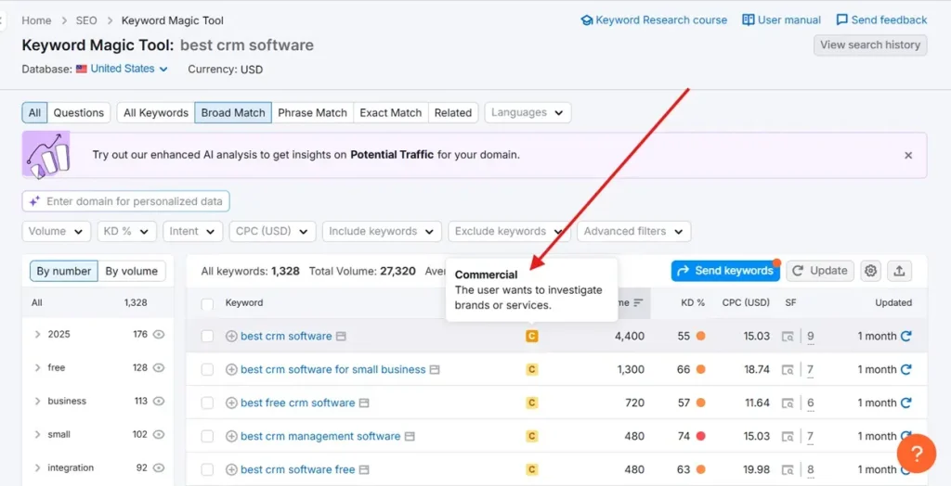Open the settings gear next to Update

[x=871, y=271]
